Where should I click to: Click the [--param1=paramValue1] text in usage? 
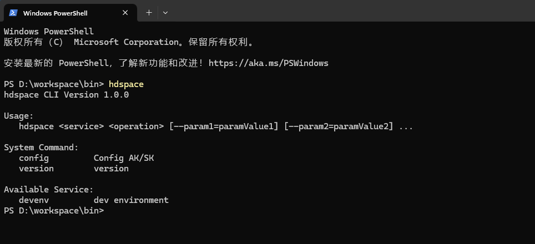(x=224, y=126)
